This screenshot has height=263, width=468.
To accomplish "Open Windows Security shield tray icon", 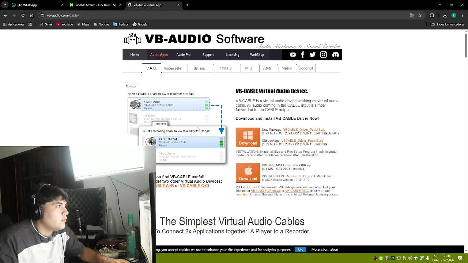I will coord(416,258).
